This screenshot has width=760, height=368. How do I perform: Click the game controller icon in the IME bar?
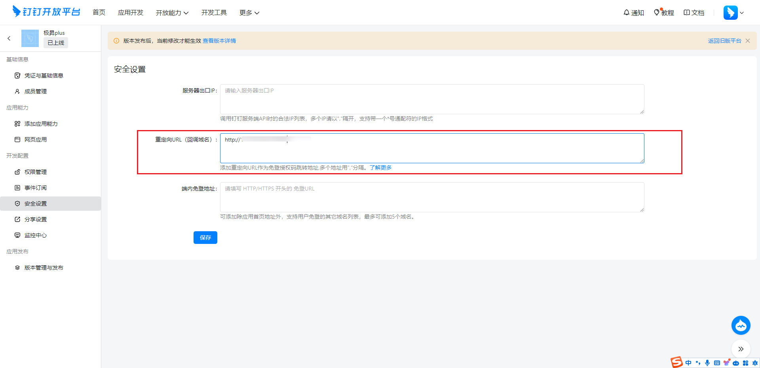pyautogui.click(x=736, y=363)
